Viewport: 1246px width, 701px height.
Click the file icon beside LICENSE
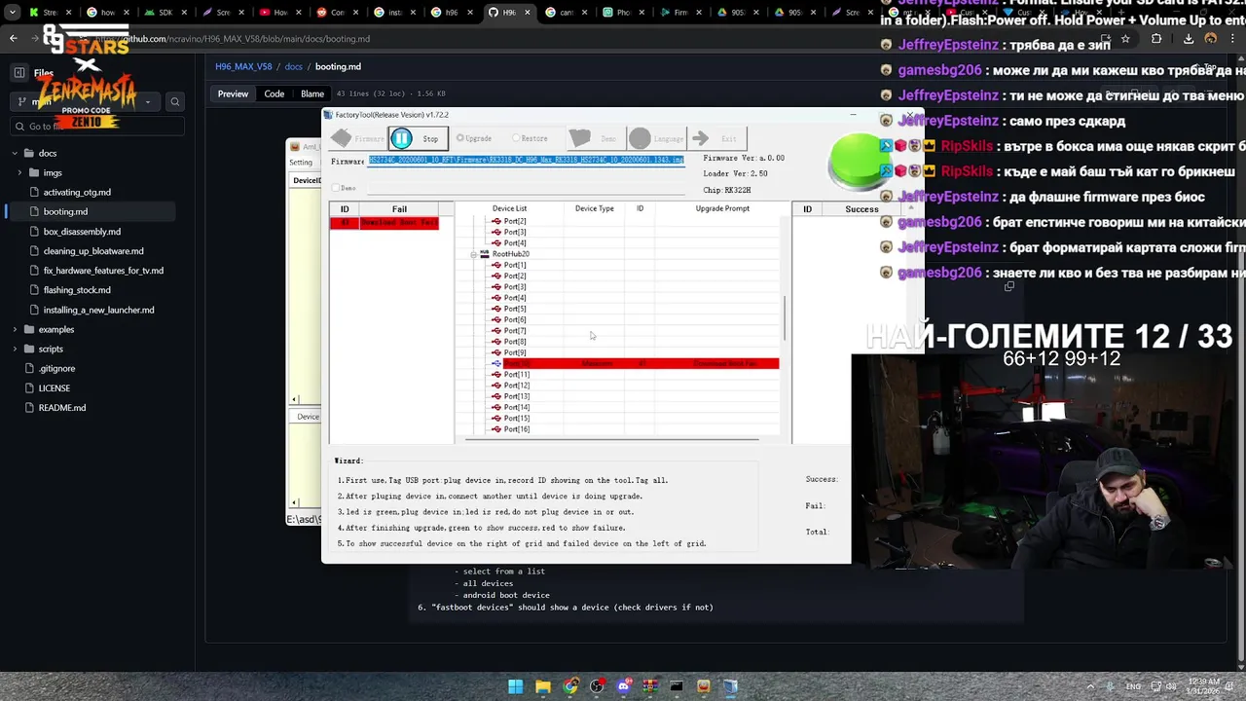click(30, 387)
